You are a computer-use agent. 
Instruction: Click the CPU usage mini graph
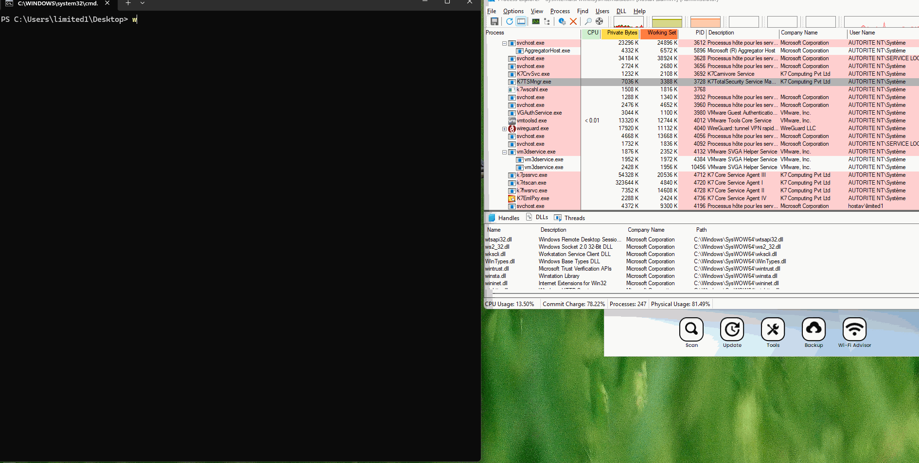pyautogui.click(x=628, y=22)
